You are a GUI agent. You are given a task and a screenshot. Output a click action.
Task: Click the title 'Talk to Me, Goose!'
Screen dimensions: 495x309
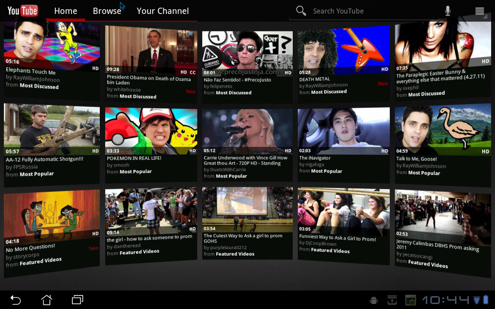coord(417,159)
